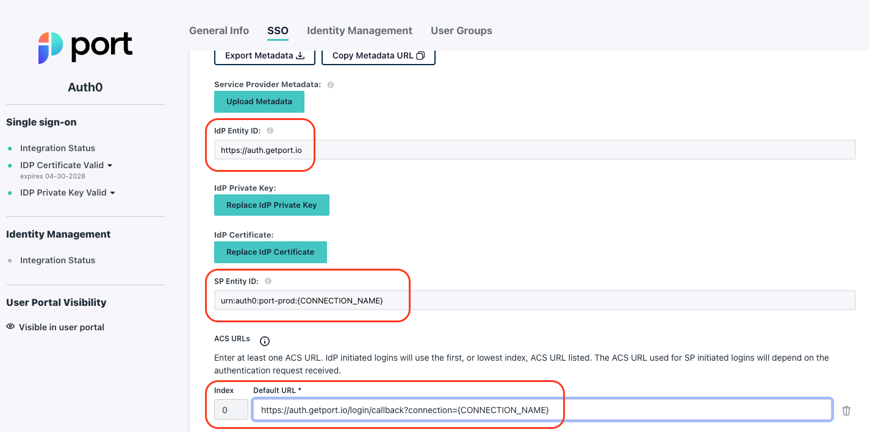Toggle the eye icon for Visible in user portal
The image size is (870, 432).
pyautogui.click(x=10, y=327)
